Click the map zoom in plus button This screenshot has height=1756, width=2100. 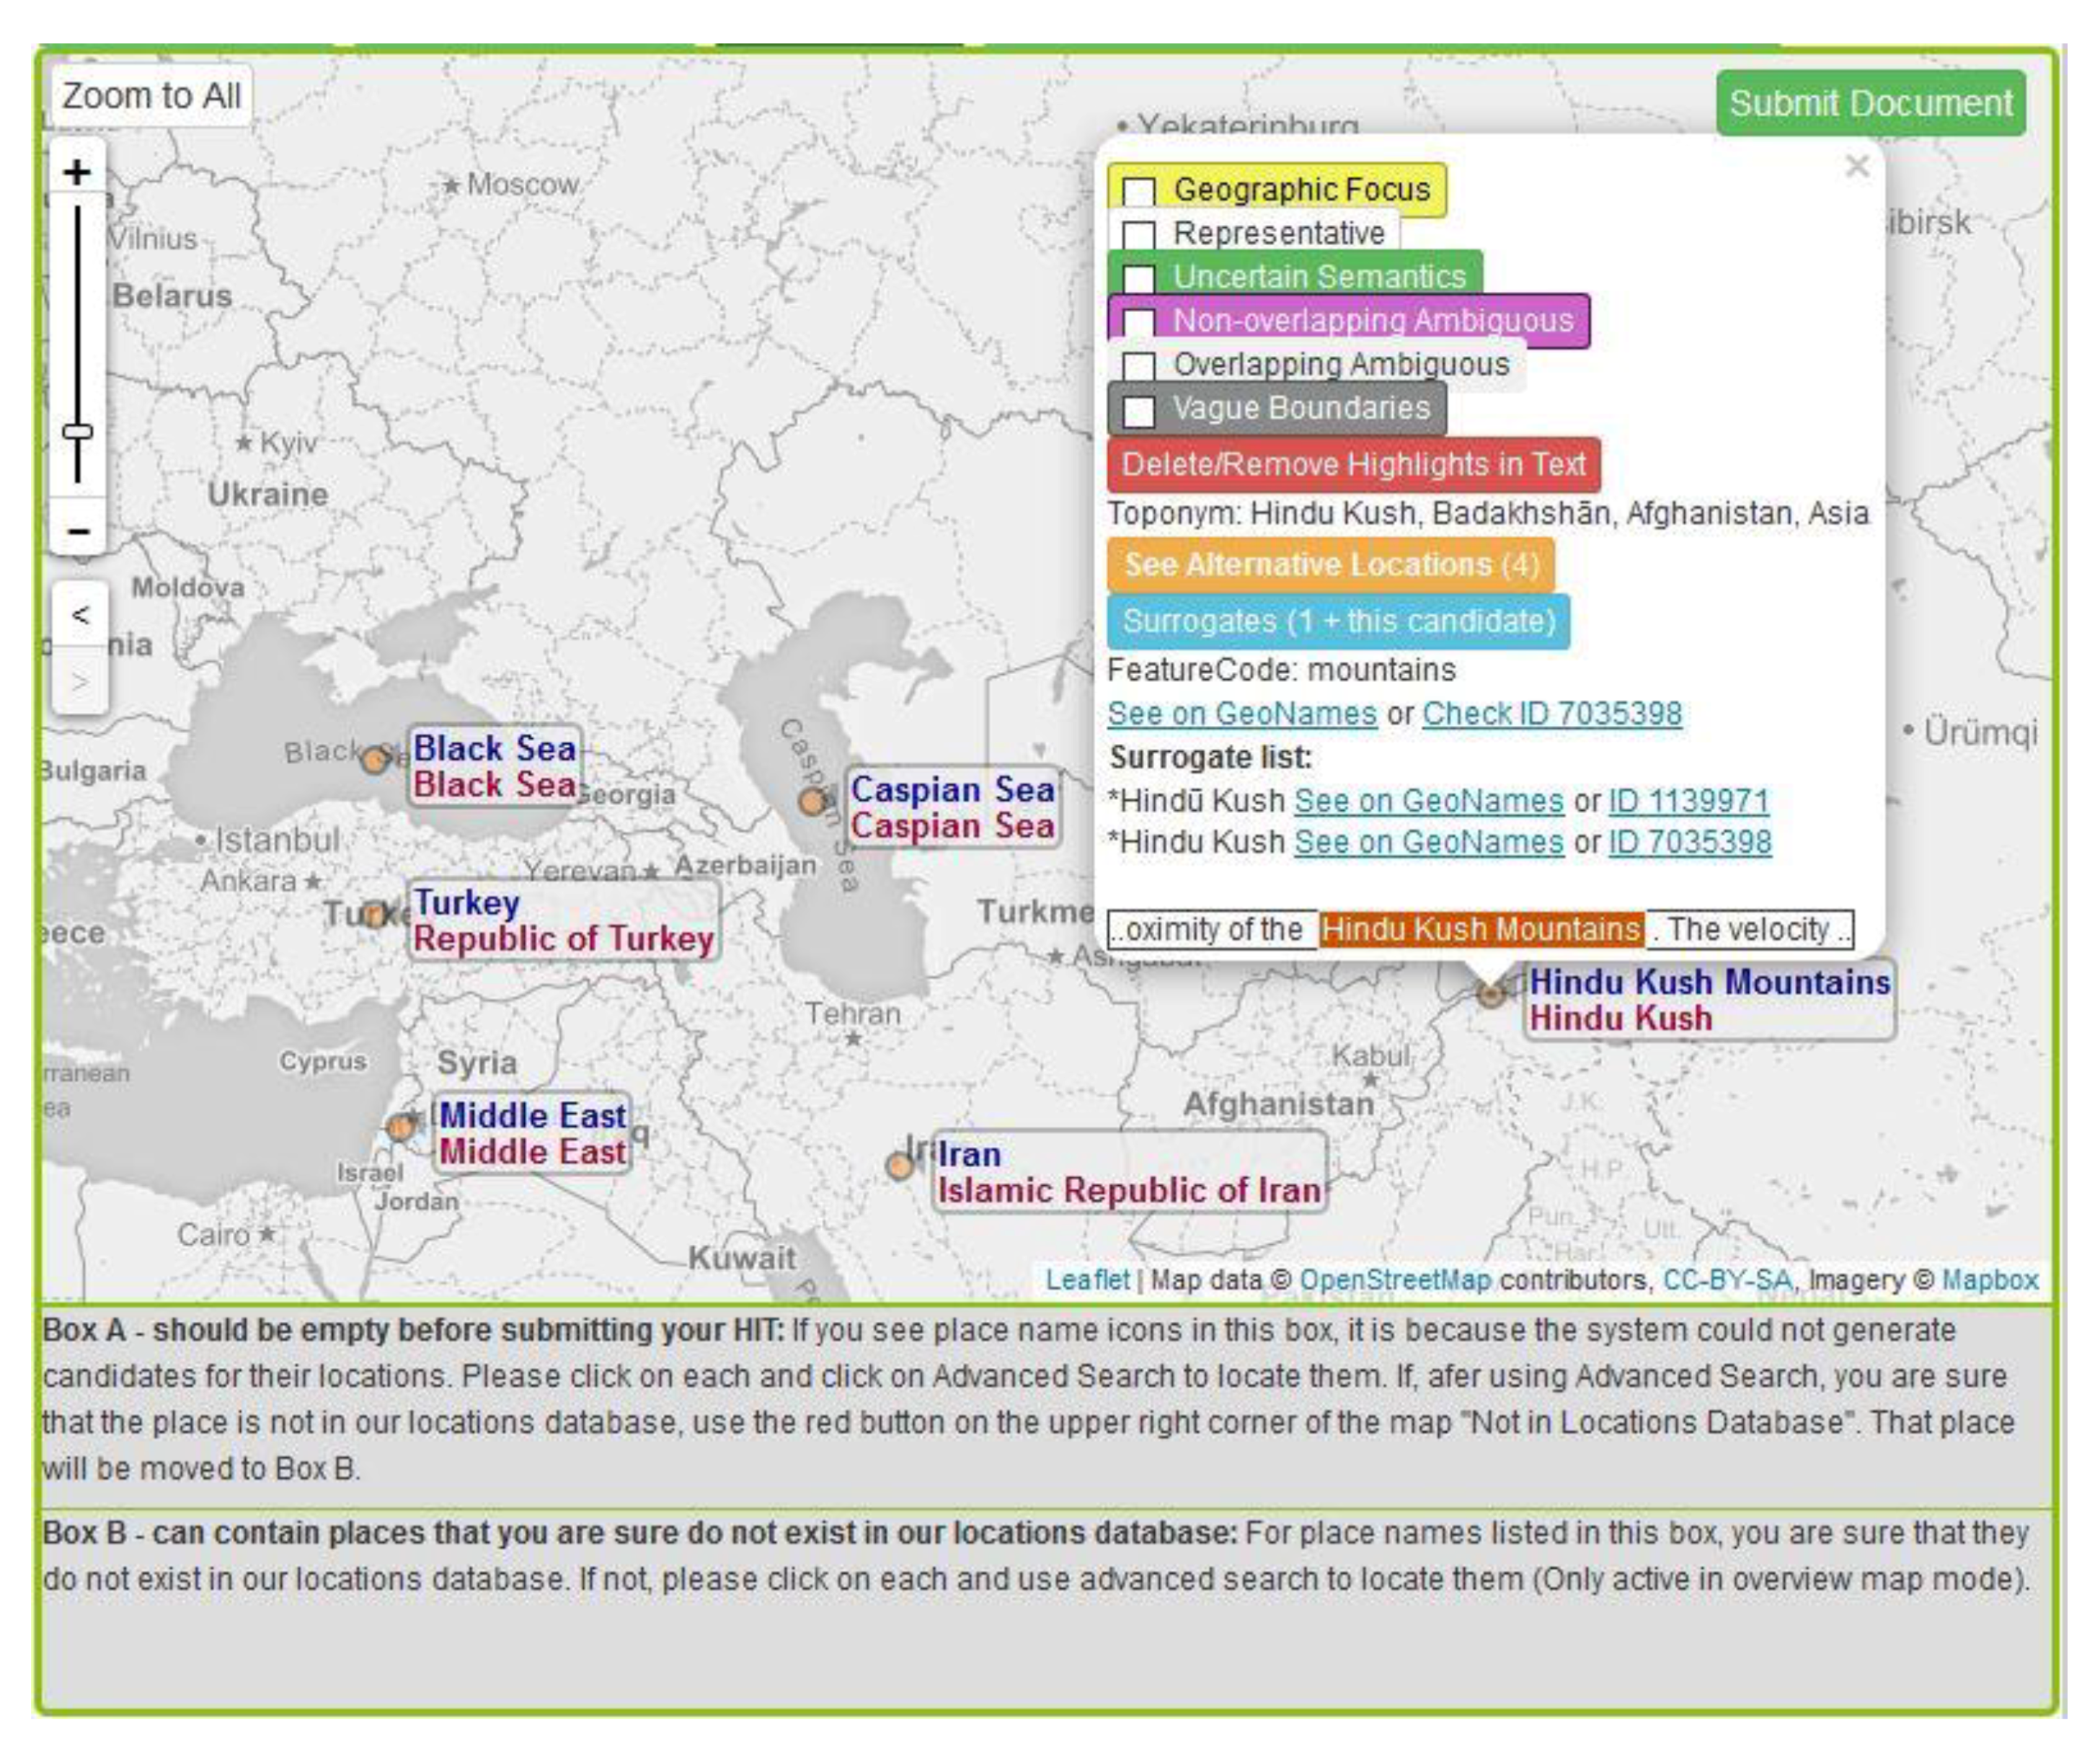pos(77,172)
